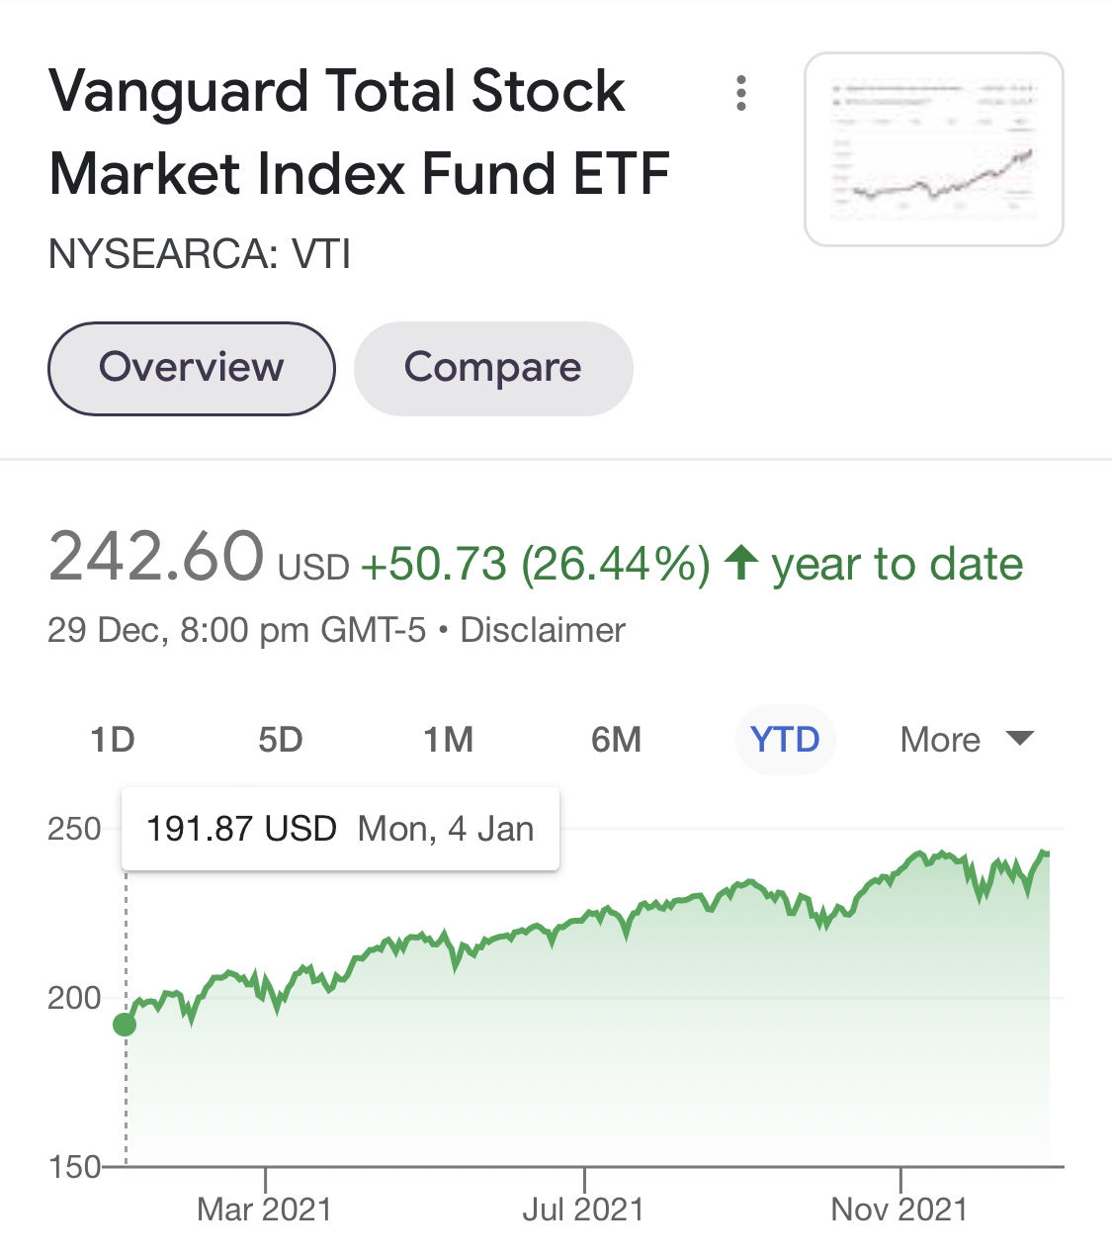The width and height of the screenshot is (1112, 1256).
Task: Open the chart preview thumbnail
Action: (933, 149)
